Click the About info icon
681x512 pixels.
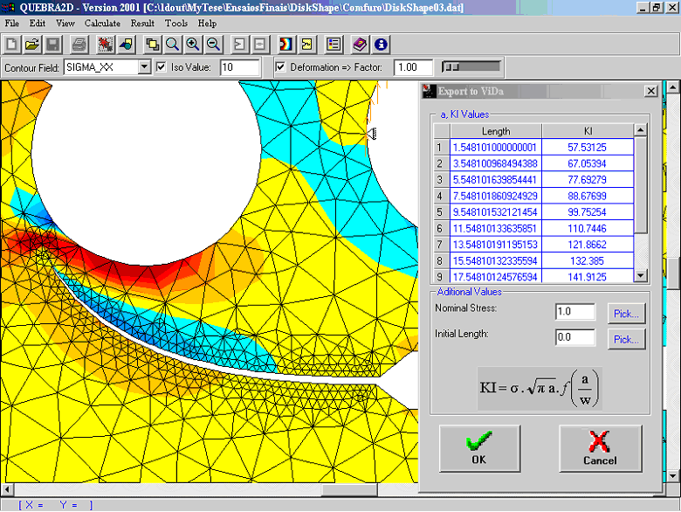pos(381,44)
